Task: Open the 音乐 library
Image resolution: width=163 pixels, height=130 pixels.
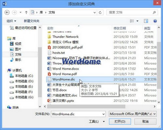Action: tap(16, 60)
